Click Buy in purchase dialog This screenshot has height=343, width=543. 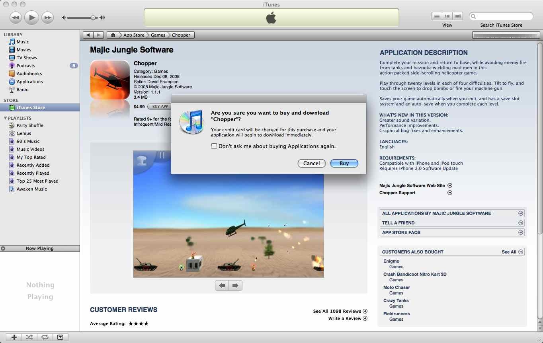344,163
